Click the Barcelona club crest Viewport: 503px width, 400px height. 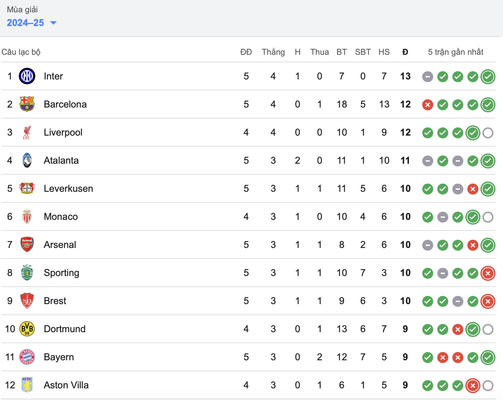point(27,104)
